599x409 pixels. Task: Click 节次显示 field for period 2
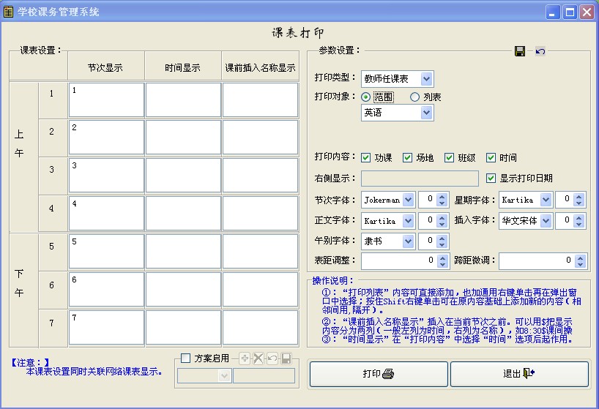click(106, 138)
